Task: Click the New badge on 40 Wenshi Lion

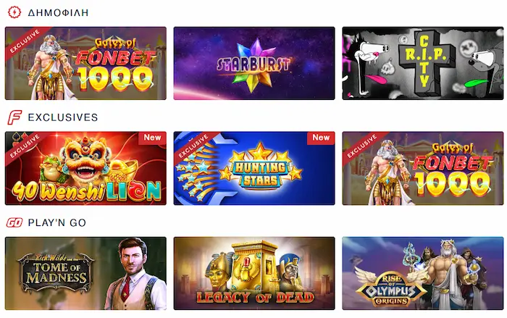Action: [x=152, y=138]
